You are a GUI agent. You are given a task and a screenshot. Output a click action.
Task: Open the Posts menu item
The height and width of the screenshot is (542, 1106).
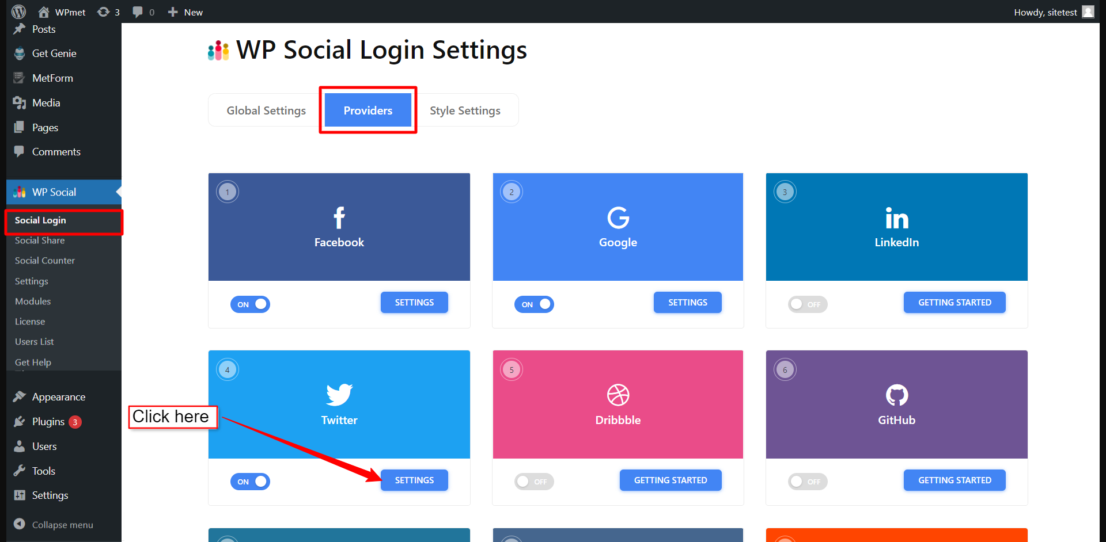(x=44, y=29)
